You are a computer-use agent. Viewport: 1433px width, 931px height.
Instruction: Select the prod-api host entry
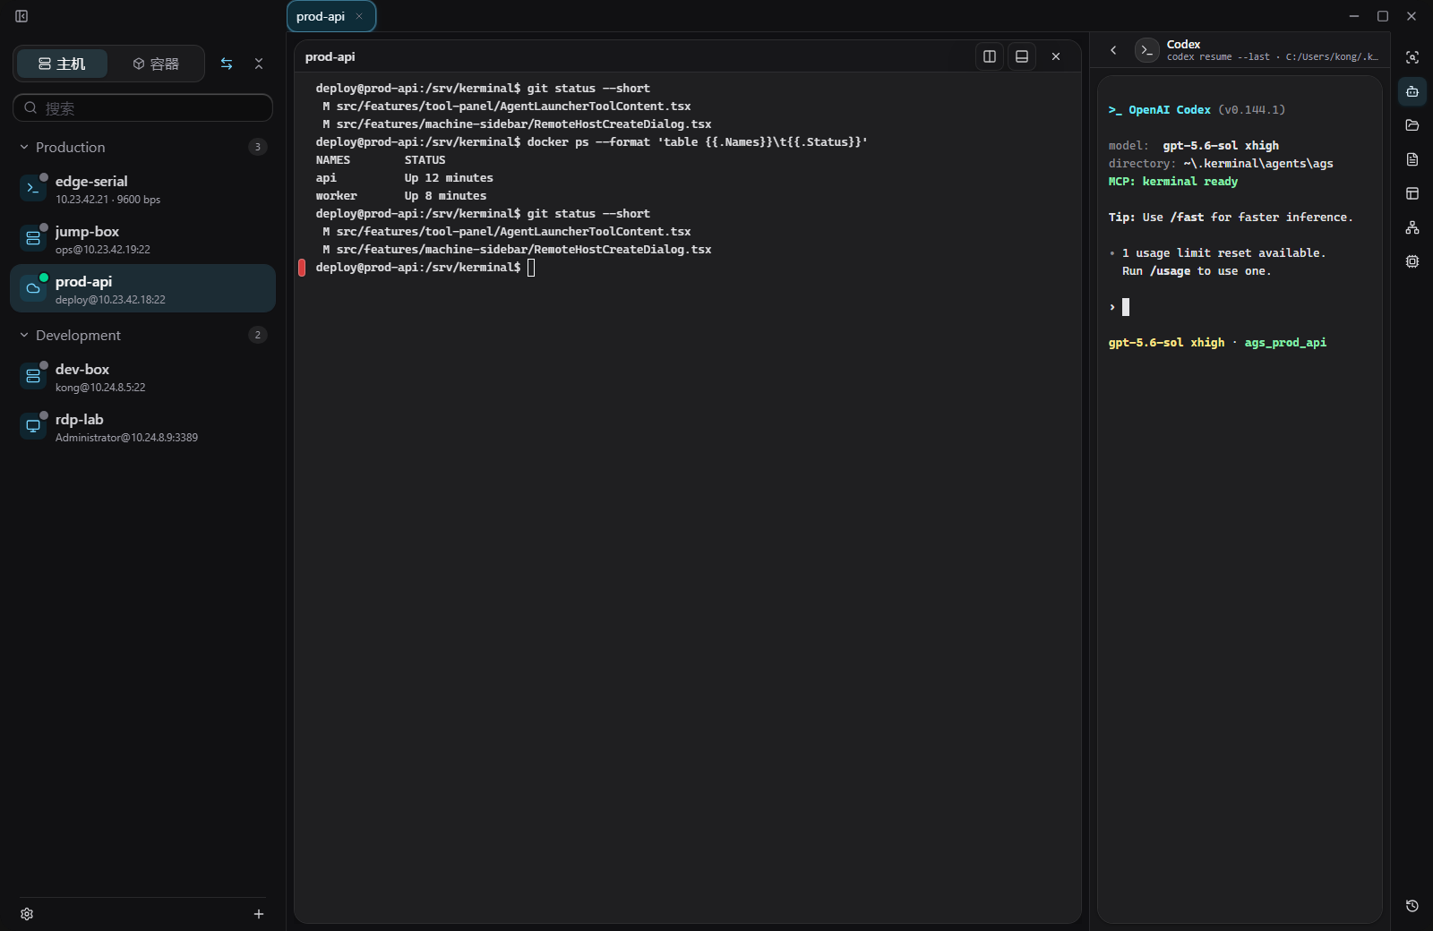(x=143, y=288)
